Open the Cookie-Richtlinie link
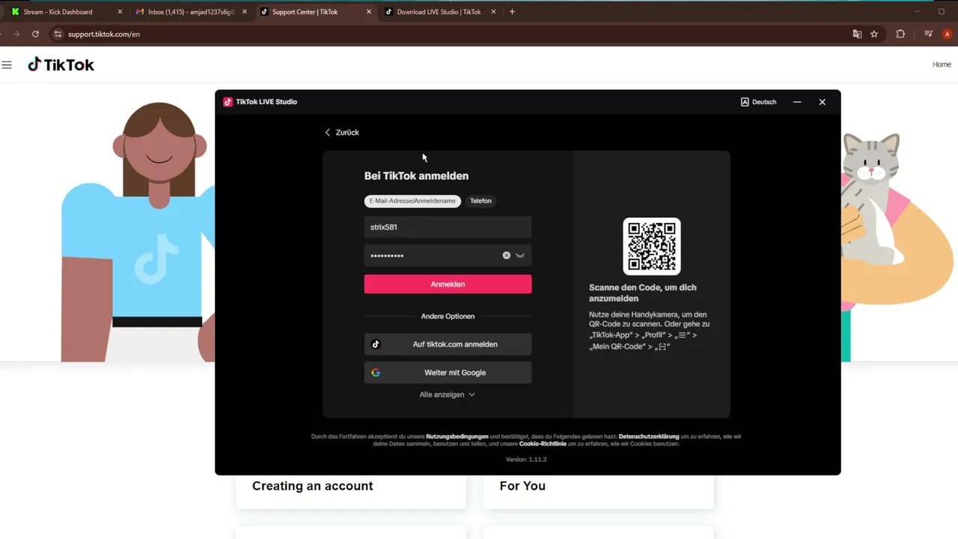958x539 pixels. (x=543, y=444)
